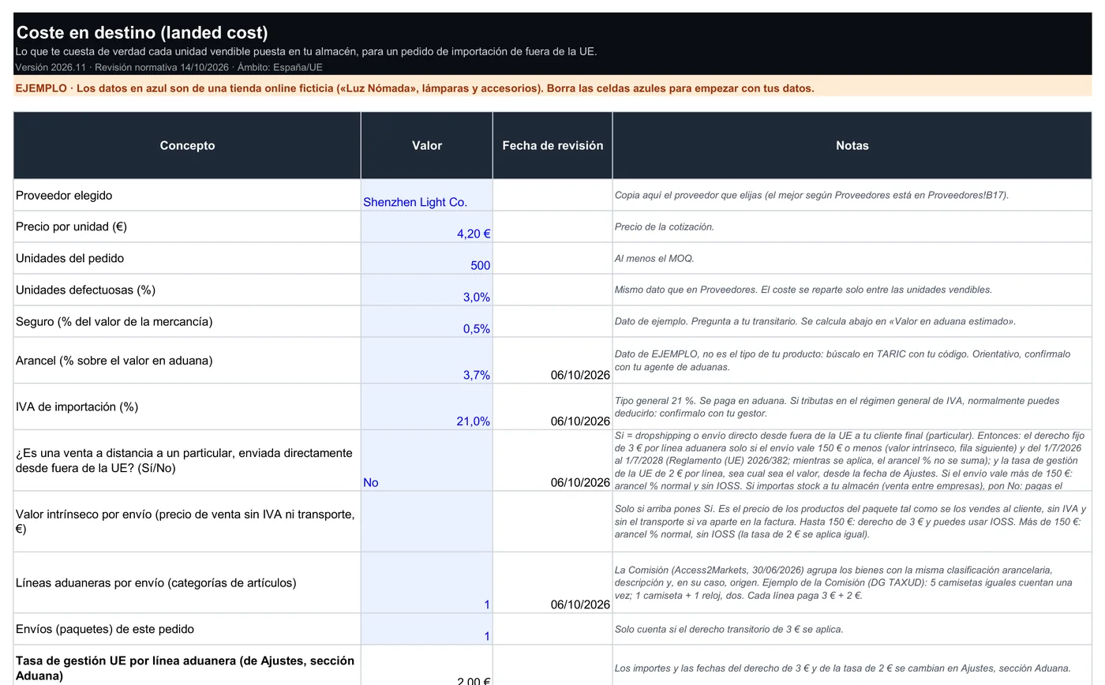Viewport: 1105px width, 685px height.
Task: Select the 'Al menos el MOQ.' note
Action: (654, 258)
